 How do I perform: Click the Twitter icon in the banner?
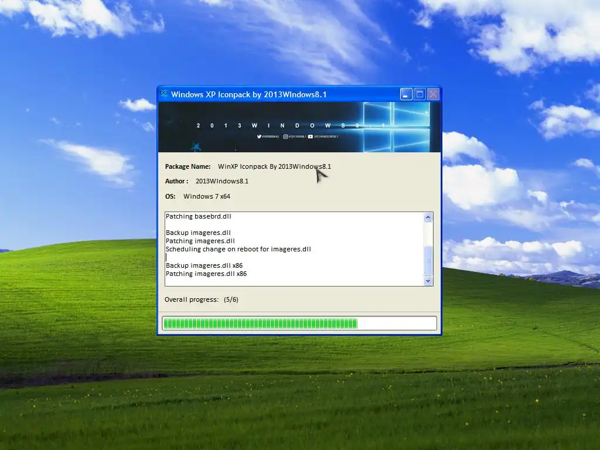pos(259,137)
